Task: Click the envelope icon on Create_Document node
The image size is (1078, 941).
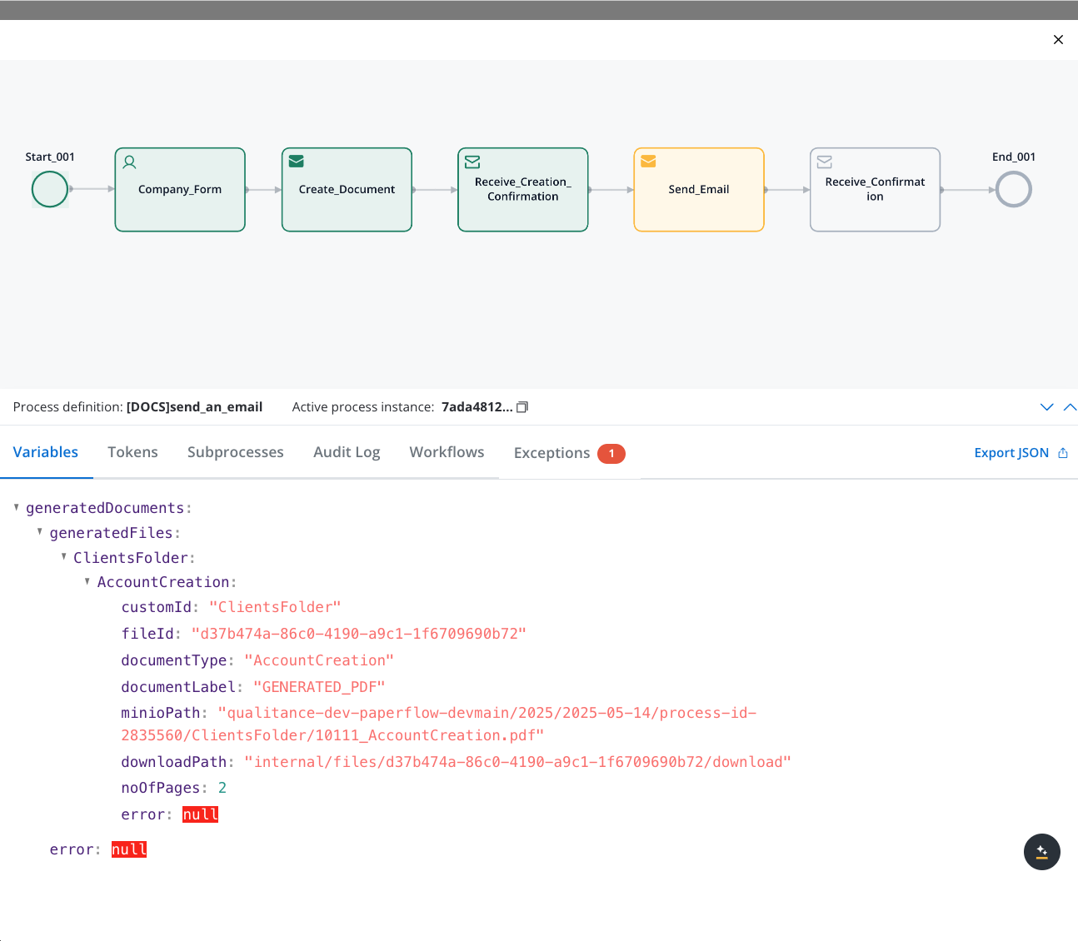Action: click(x=297, y=162)
